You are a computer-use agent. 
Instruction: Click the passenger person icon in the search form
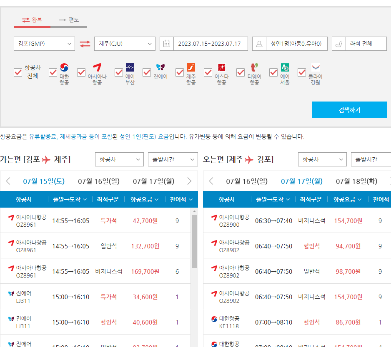(259, 44)
